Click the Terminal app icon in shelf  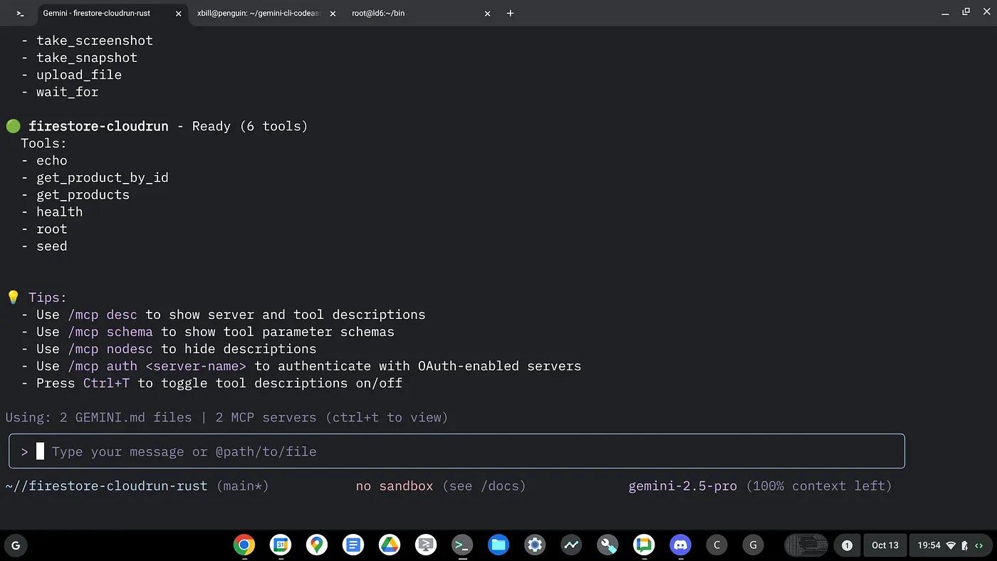coord(462,545)
